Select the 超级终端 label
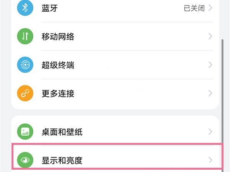 click(x=58, y=65)
